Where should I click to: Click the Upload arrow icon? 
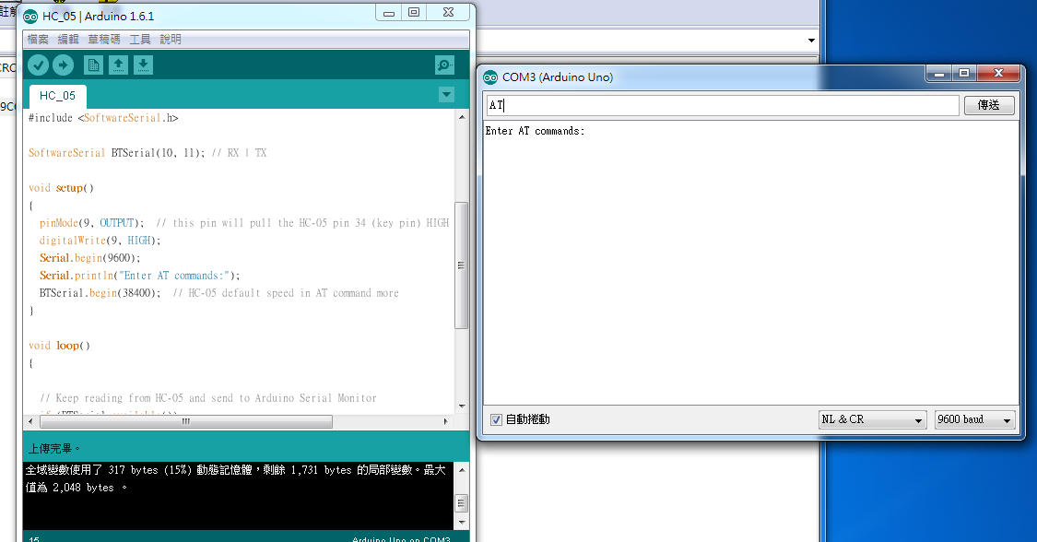pos(63,65)
